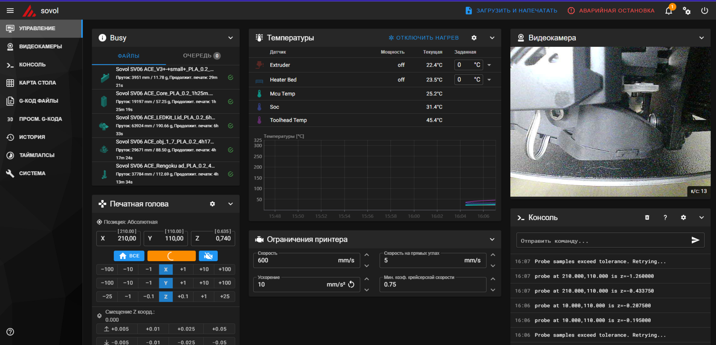This screenshot has width=716, height=345.
Task: Open the console help question mark
Action: pos(665,218)
